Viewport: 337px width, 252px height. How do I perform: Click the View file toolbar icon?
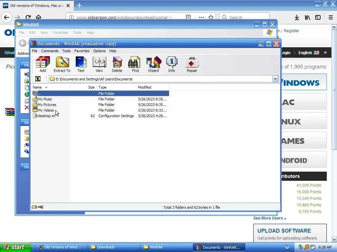(99, 64)
